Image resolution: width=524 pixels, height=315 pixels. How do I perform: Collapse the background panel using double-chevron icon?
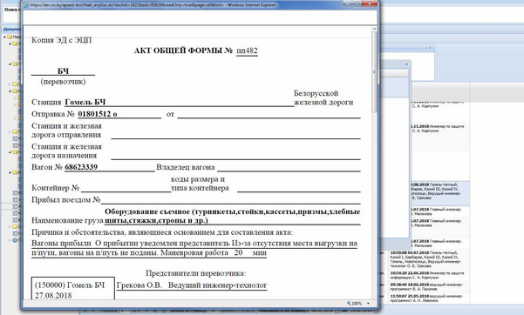click(430, 48)
